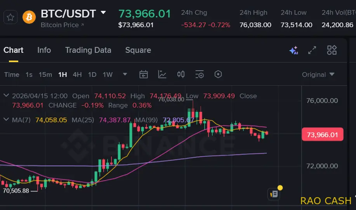The image size is (356, 210).
Task: Select the 4H interval
Action: (x=77, y=75)
